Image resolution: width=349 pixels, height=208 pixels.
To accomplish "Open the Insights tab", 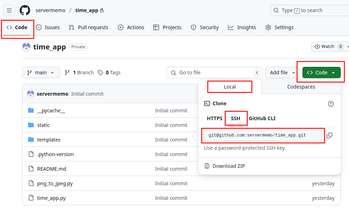I will point(242,27).
